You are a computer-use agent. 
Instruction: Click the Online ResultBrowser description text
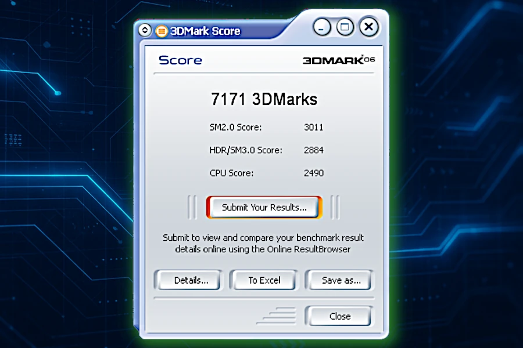point(263,244)
